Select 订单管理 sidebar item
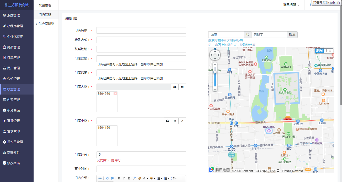Screen dimensions: 342x182 (x=17, y=57)
